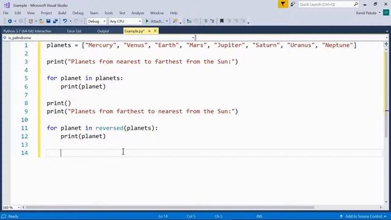Click the horizontal scrollbar thumb
This screenshot has width=391, height=220.
point(170,208)
